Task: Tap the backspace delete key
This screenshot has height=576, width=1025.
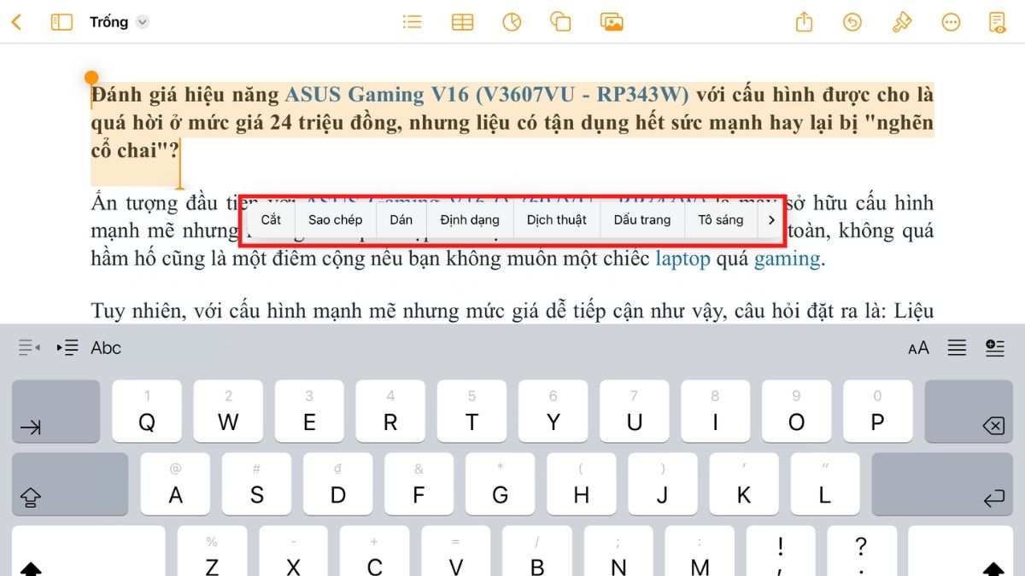Action: [x=969, y=411]
